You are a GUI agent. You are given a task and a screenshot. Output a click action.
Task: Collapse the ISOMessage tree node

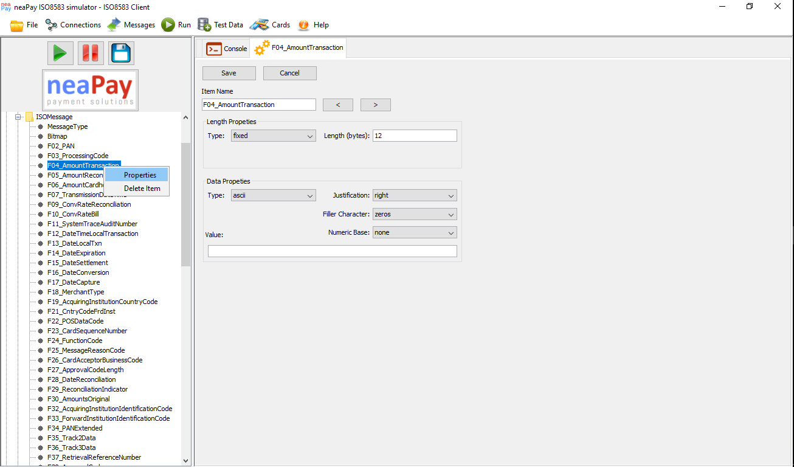[19, 117]
